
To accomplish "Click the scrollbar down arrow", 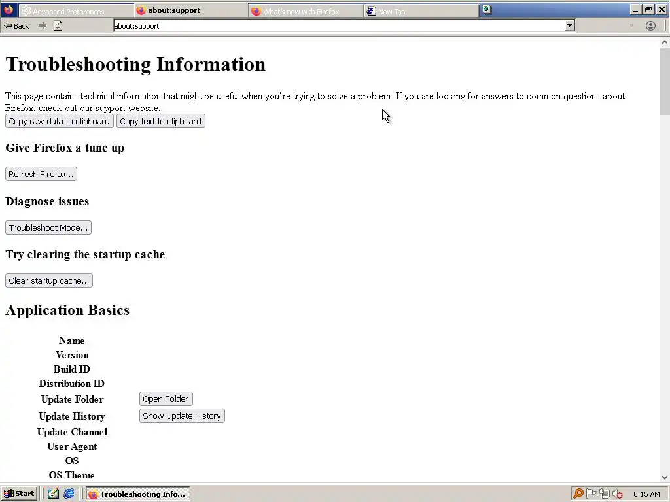I will 665,478.
